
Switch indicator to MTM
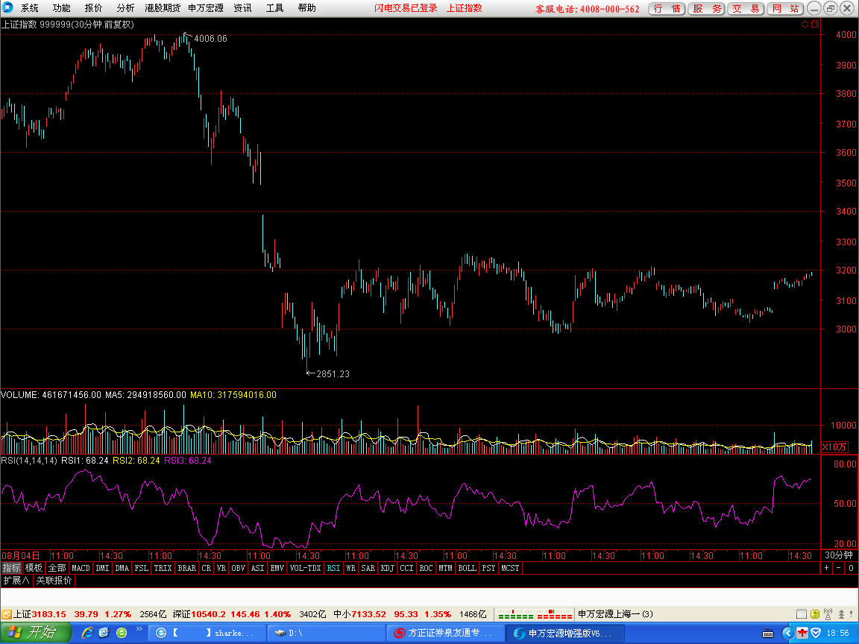[x=445, y=568]
